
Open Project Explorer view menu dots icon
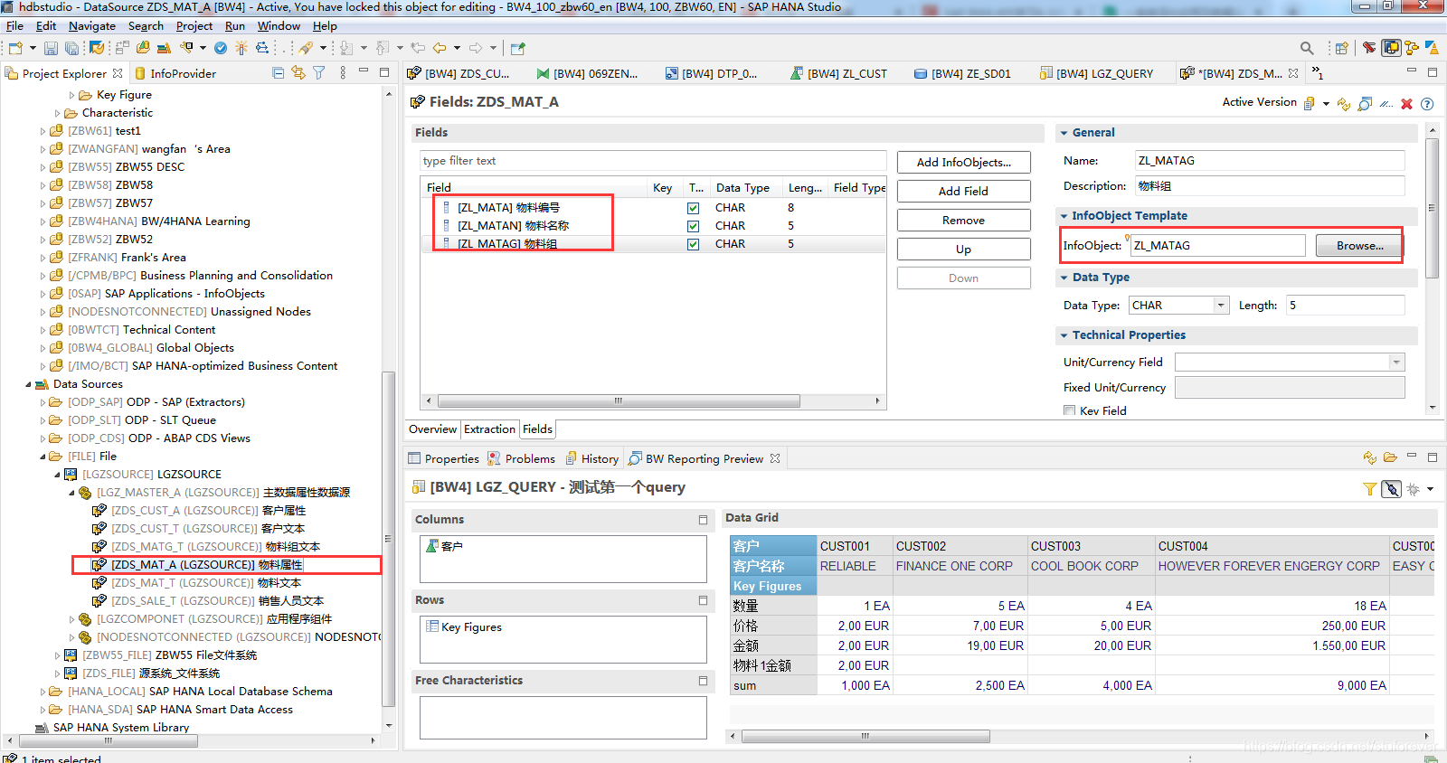343,73
